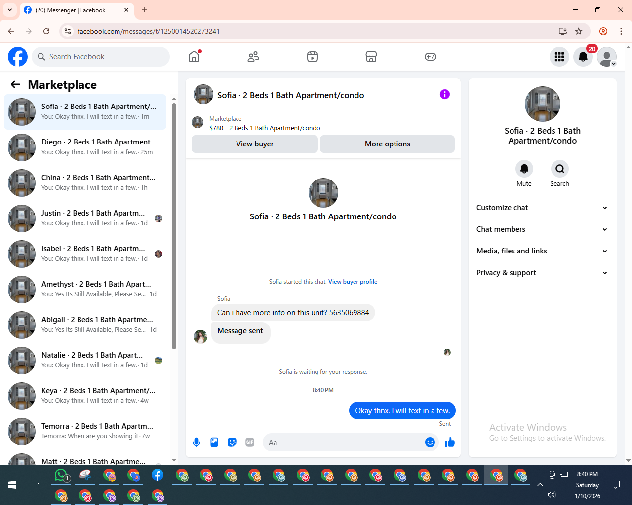Open the notifications bell with 20 badge
Image resolution: width=632 pixels, height=505 pixels.
coord(583,57)
